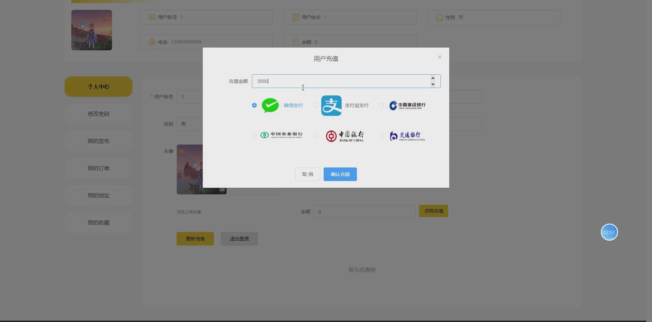This screenshot has width=652, height=322.
Task: Click the 余额 input field in form
Action: click(365, 212)
